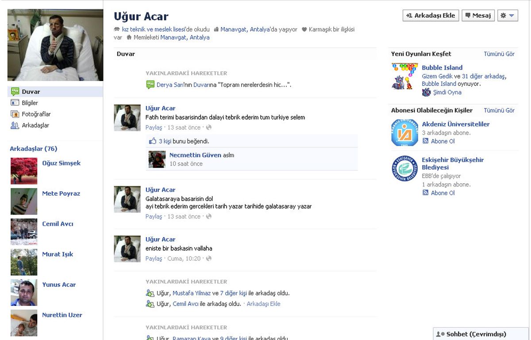Viewport: 531px width, 340px height.
Task: Click Abone Ol for Akdeniz Üniversiteliler
Action: click(443, 141)
